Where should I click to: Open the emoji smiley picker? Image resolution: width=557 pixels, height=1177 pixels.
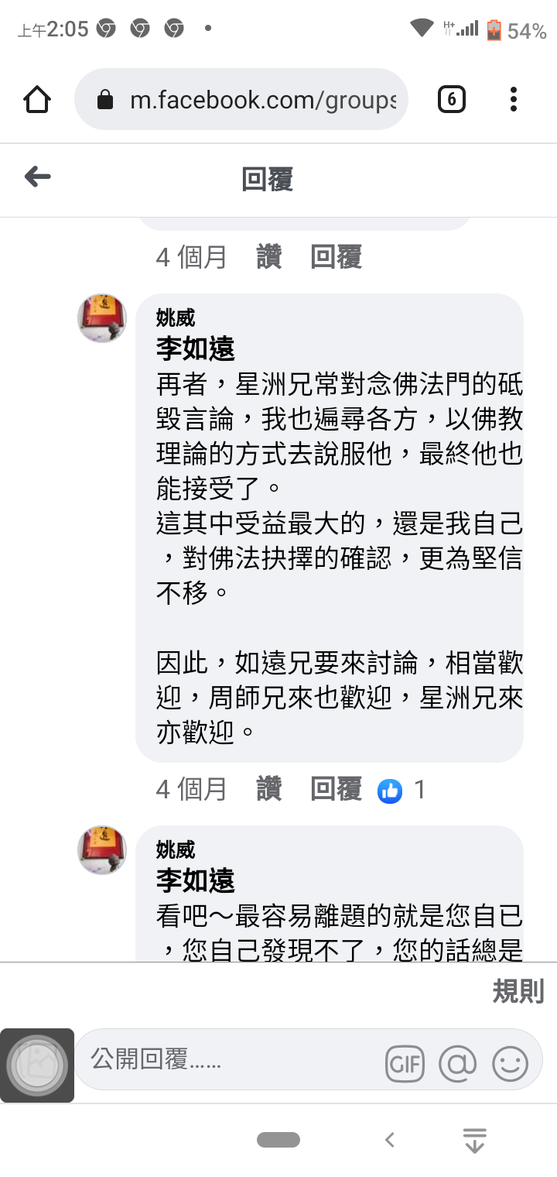tap(510, 1064)
